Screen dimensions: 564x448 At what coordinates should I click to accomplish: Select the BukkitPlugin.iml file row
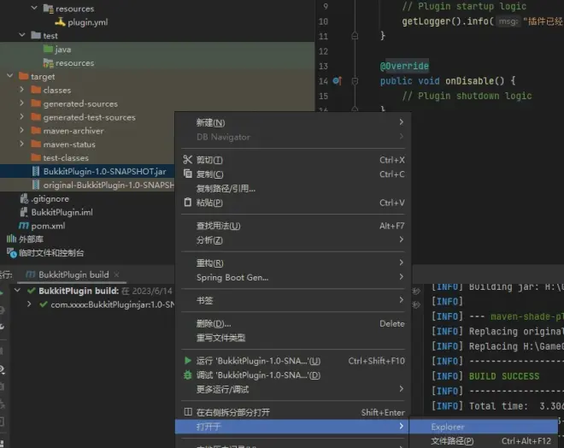87,212
